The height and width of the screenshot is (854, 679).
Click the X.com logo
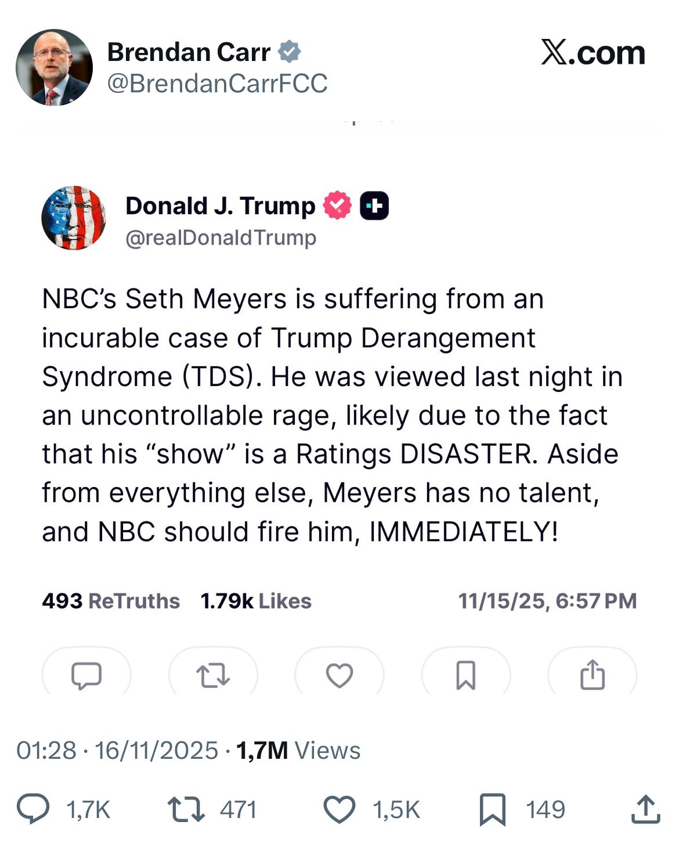593,53
